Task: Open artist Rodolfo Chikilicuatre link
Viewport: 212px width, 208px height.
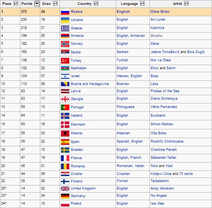Action: (167, 141)
